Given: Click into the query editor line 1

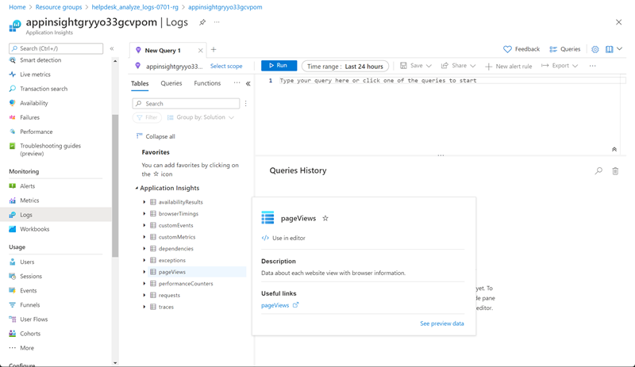Looking at the screenshot, I should pos(449,81).
